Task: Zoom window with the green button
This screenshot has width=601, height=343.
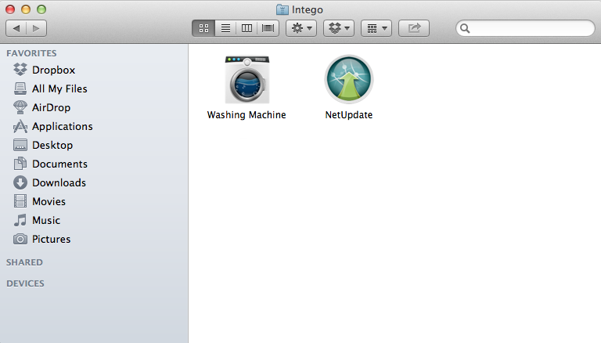Action: point(41,9)
